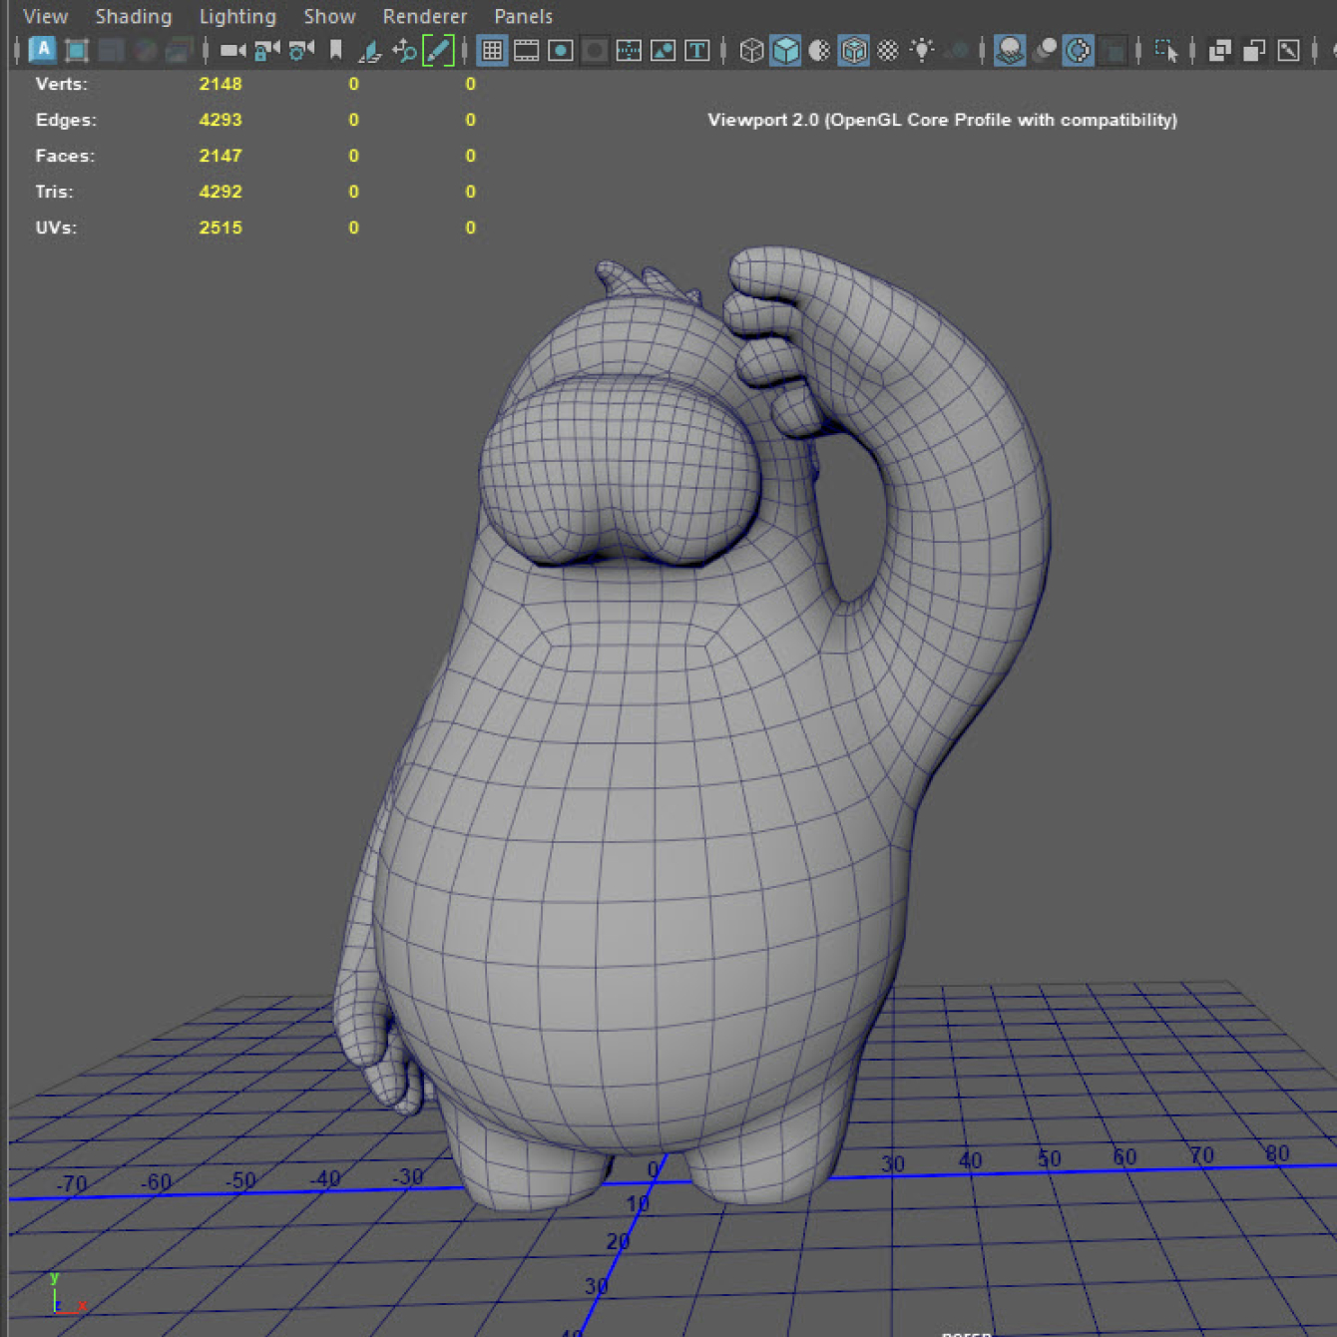Click the Motion Blur spheres icon
1337x1337 pixels.
point(1045,50)
